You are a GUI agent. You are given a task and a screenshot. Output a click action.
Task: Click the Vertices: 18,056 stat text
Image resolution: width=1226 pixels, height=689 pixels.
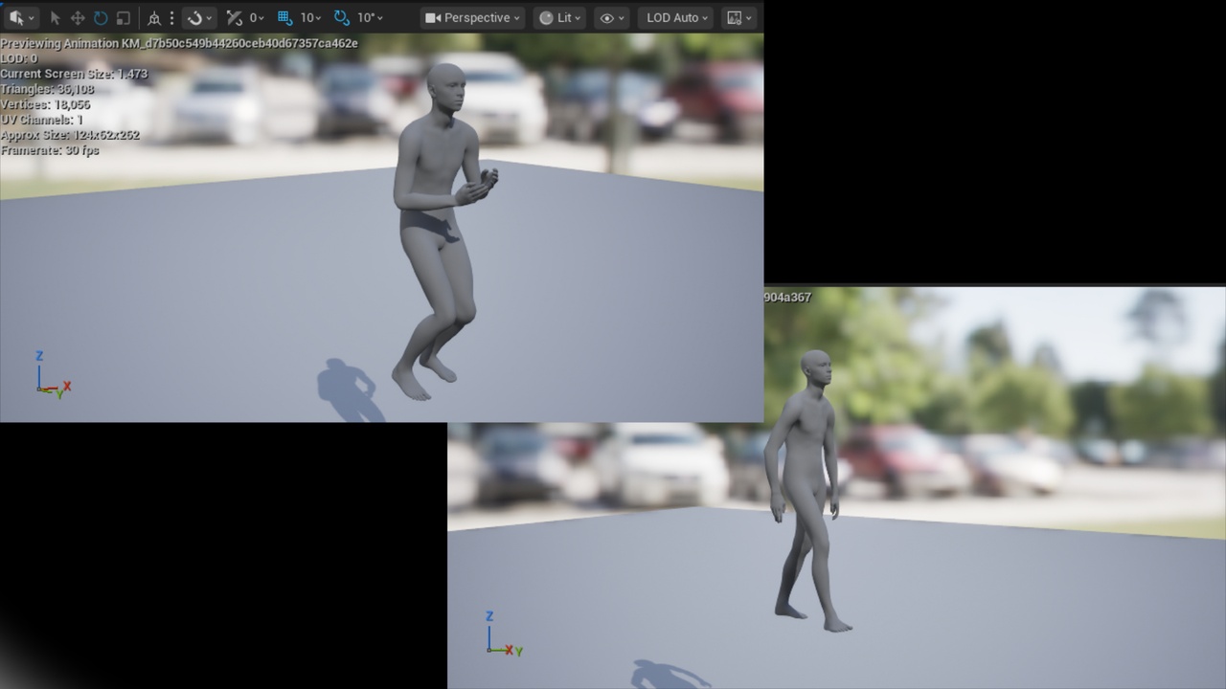coord(45,104)
